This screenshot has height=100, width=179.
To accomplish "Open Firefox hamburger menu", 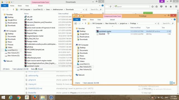I will coord(176,7).
